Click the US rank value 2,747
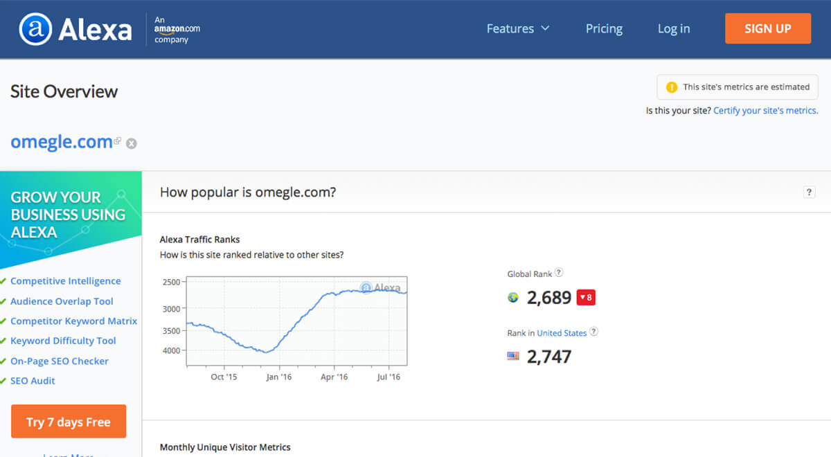Image resolution: width=831 pixels, height=457 pixels. 549,357
